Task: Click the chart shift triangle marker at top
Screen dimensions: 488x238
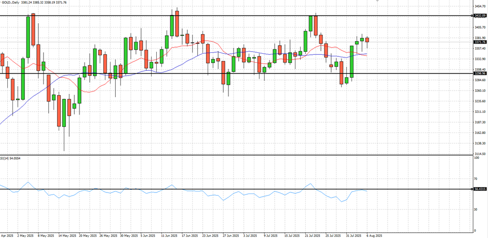Action: coord(377,2)
